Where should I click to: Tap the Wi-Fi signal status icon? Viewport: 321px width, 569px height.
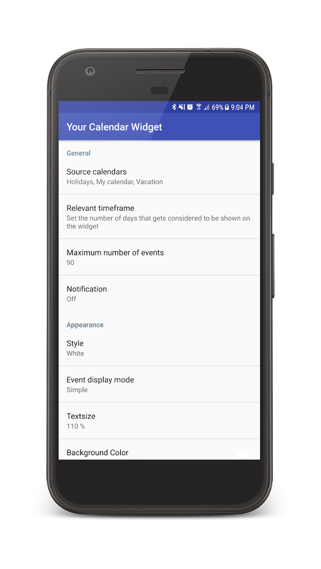coord(199,107)
